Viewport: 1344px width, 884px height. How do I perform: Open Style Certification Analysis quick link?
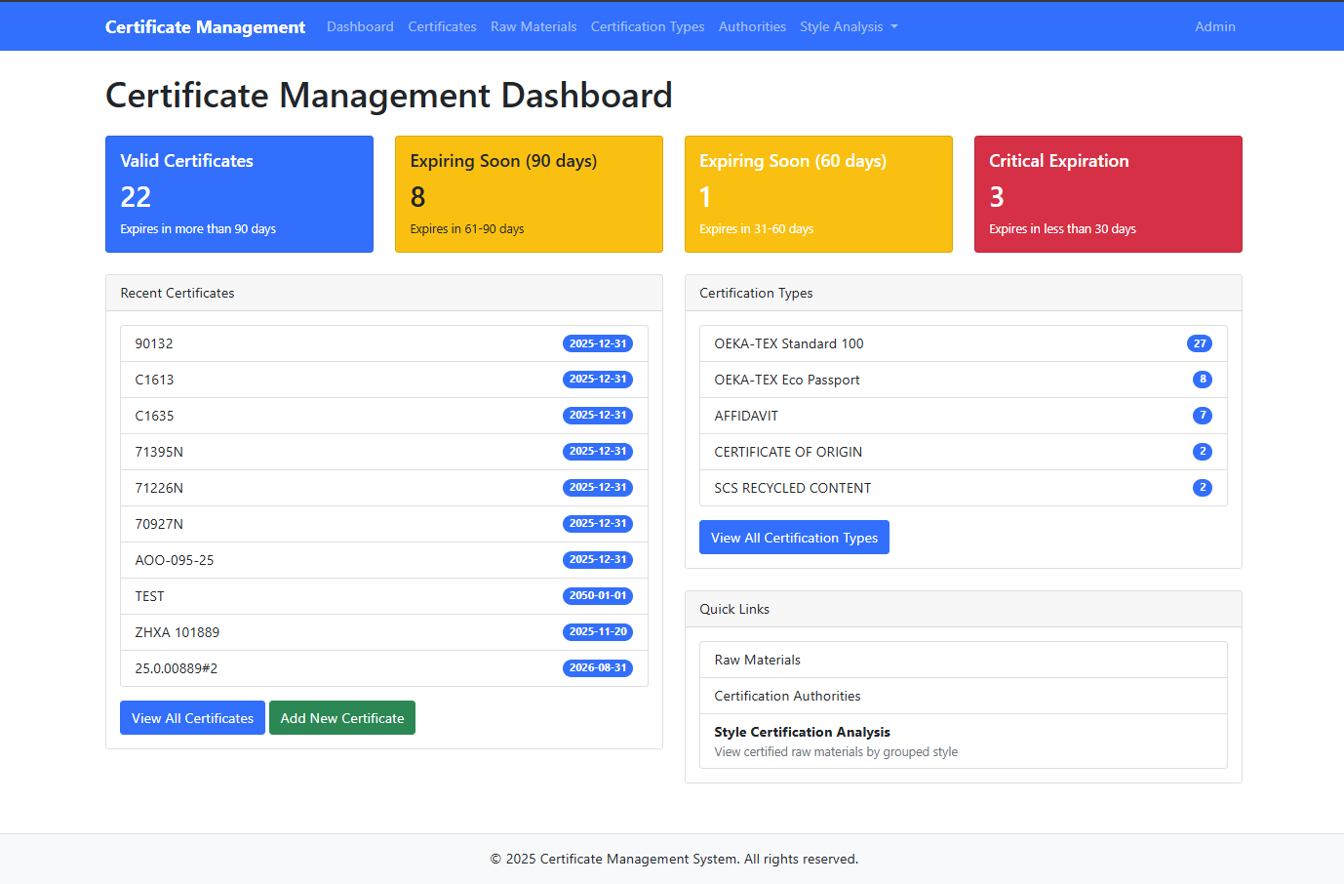pyautogui.click(x=802, y=732)
